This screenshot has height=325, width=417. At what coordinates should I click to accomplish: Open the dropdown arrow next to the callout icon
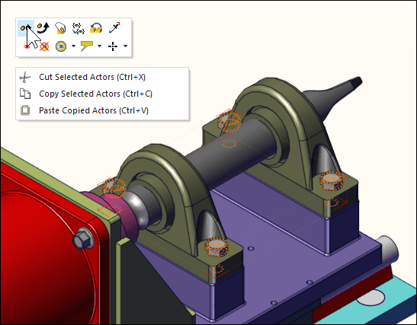(99, 46)
